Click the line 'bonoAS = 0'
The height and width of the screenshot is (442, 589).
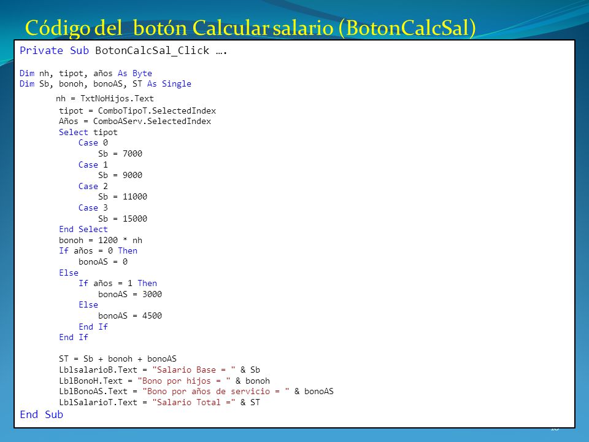103,262
